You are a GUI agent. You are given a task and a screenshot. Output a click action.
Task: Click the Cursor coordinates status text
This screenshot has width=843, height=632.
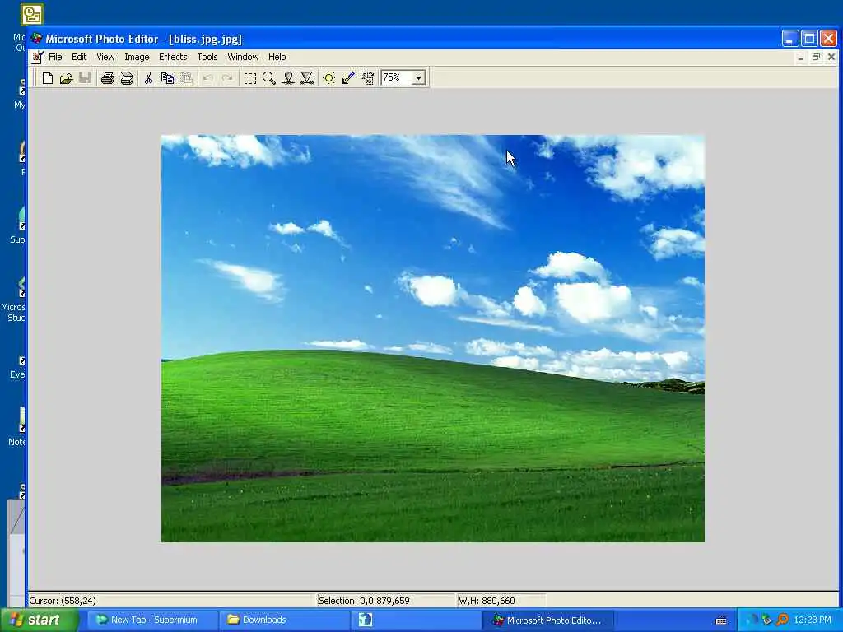(63, 601)
